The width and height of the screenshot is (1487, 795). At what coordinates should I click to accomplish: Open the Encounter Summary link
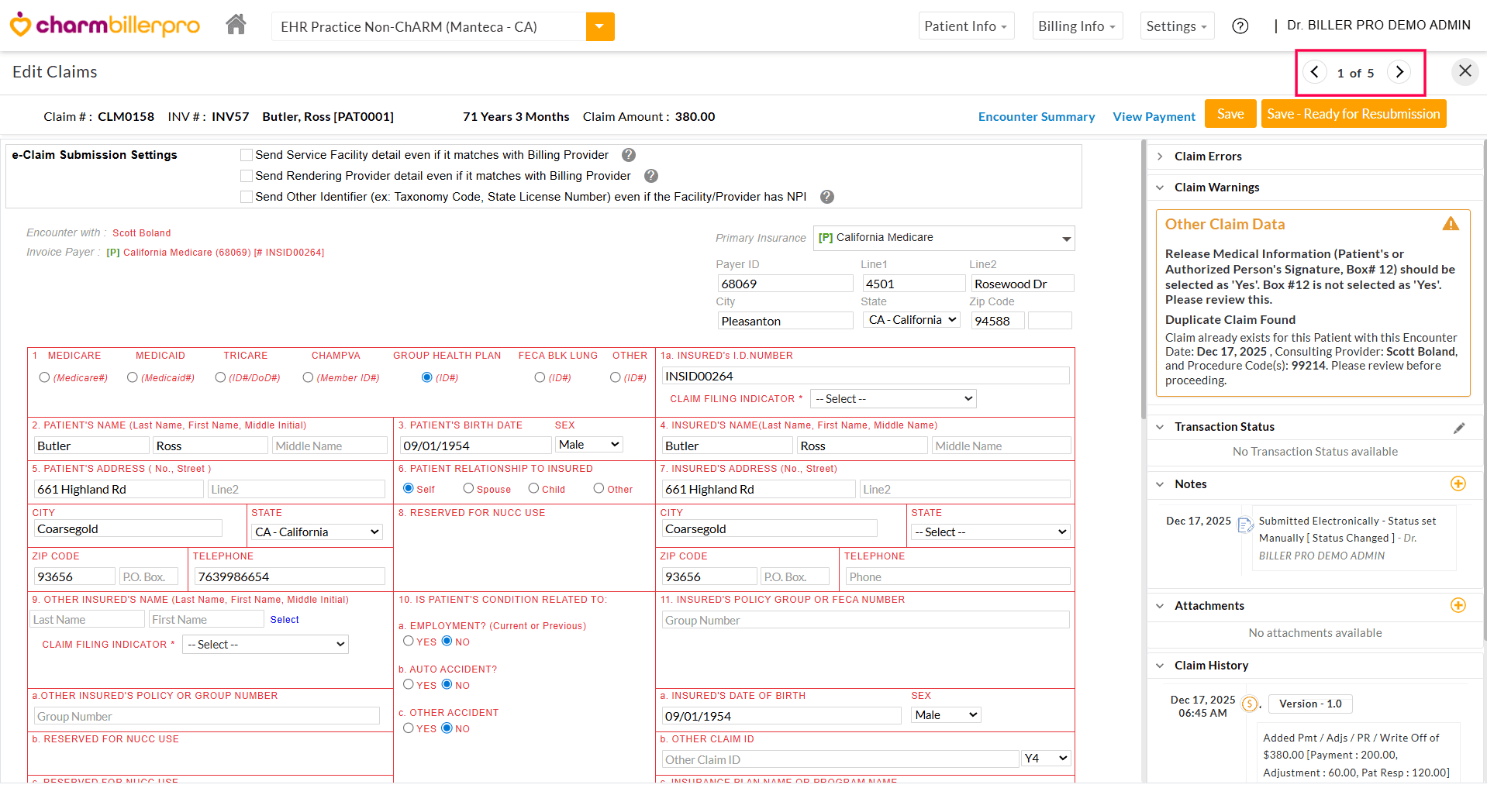point(1037,117)
